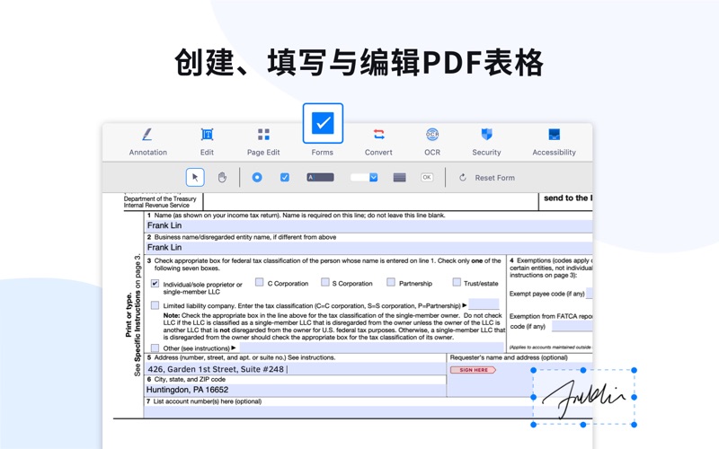Image resolution: width=719 pixels, height=449 pixels.
Task: Choose the arrow selection cursor tool
Action: (x=195, y=177)
